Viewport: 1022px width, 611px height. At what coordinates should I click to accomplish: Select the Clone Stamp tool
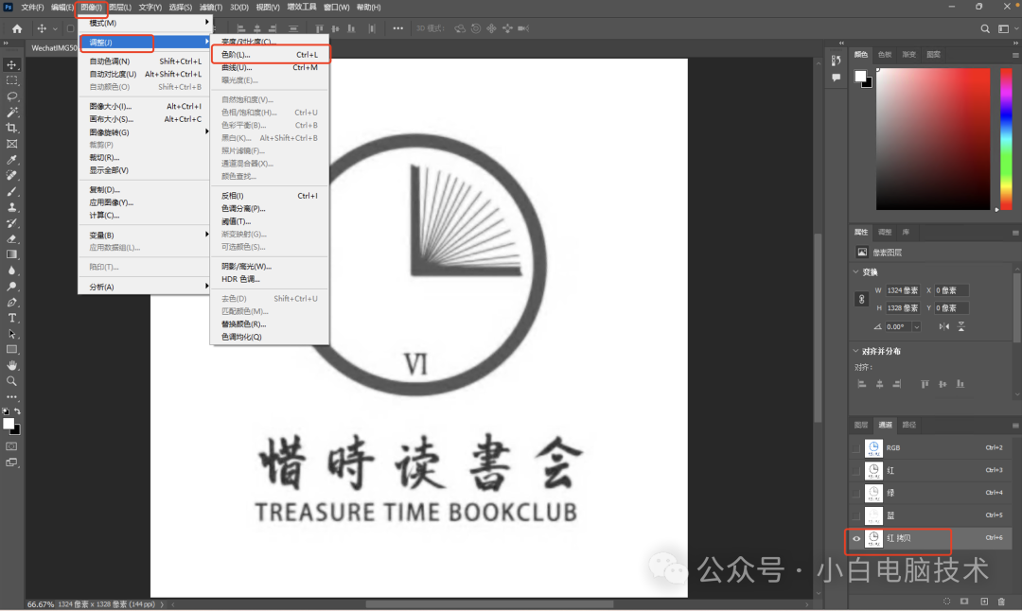click(11, 207)
